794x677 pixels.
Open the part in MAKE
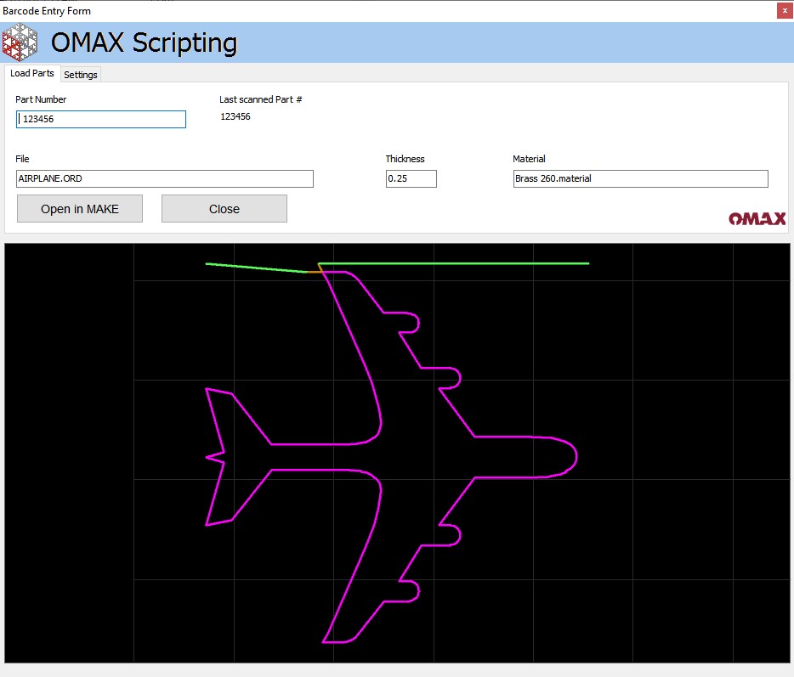pyautogui.click(x=80, y=208)
